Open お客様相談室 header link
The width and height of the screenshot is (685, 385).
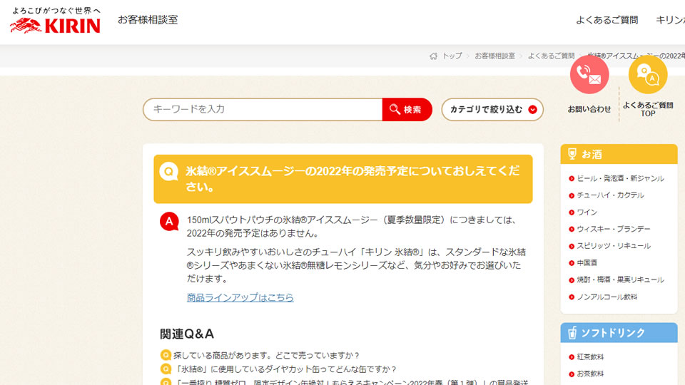point(148,20)
